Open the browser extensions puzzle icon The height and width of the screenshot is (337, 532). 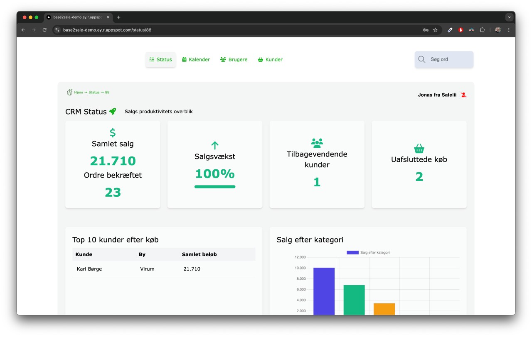tap(482, 30)
